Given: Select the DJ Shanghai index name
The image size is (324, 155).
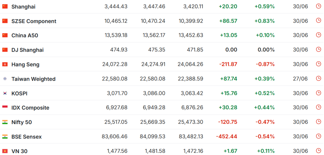Looking at the screenshot, I should point(27,50).
